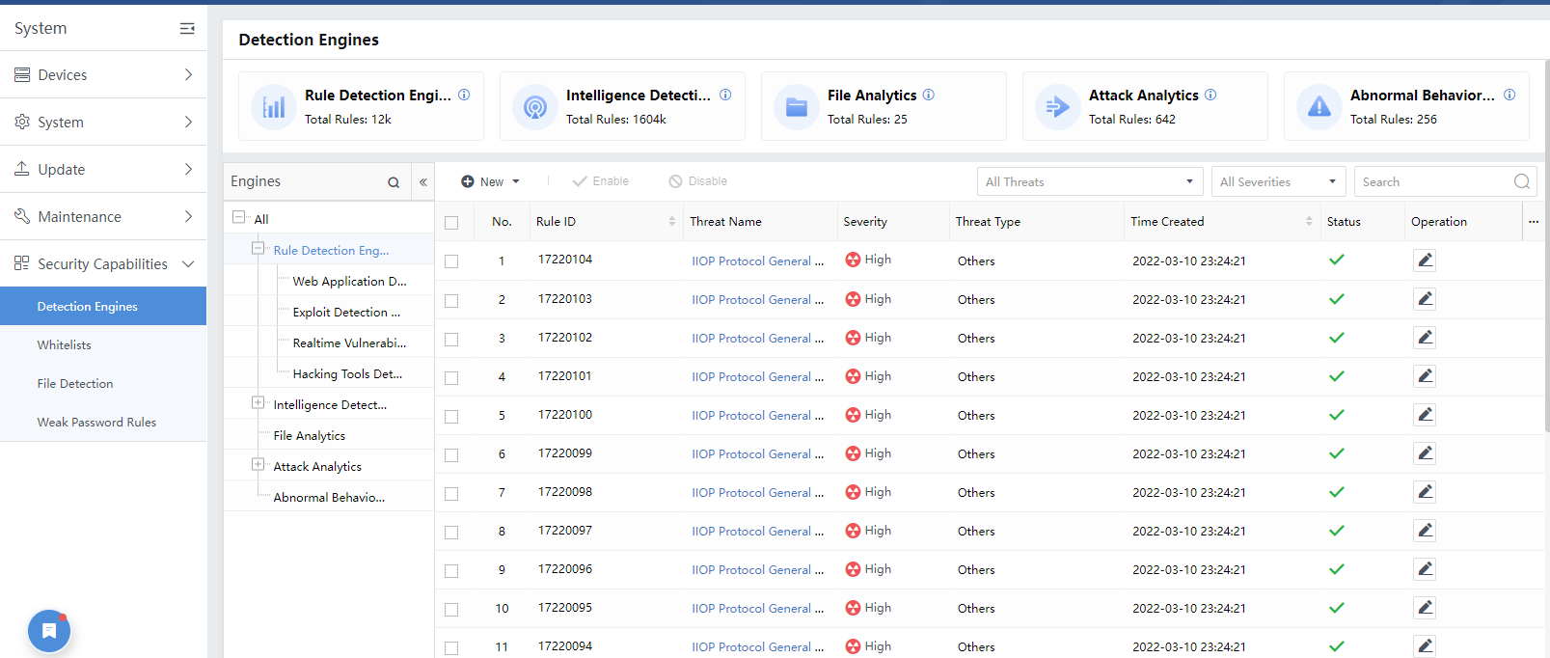The width and height of the screenshot is (1550, 658).
Task: Open the All Threats dropdown
Action: click(1089, 182)
